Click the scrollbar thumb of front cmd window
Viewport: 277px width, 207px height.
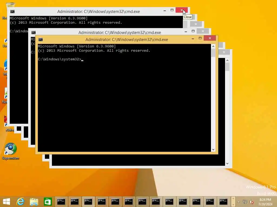coord(213,53)
